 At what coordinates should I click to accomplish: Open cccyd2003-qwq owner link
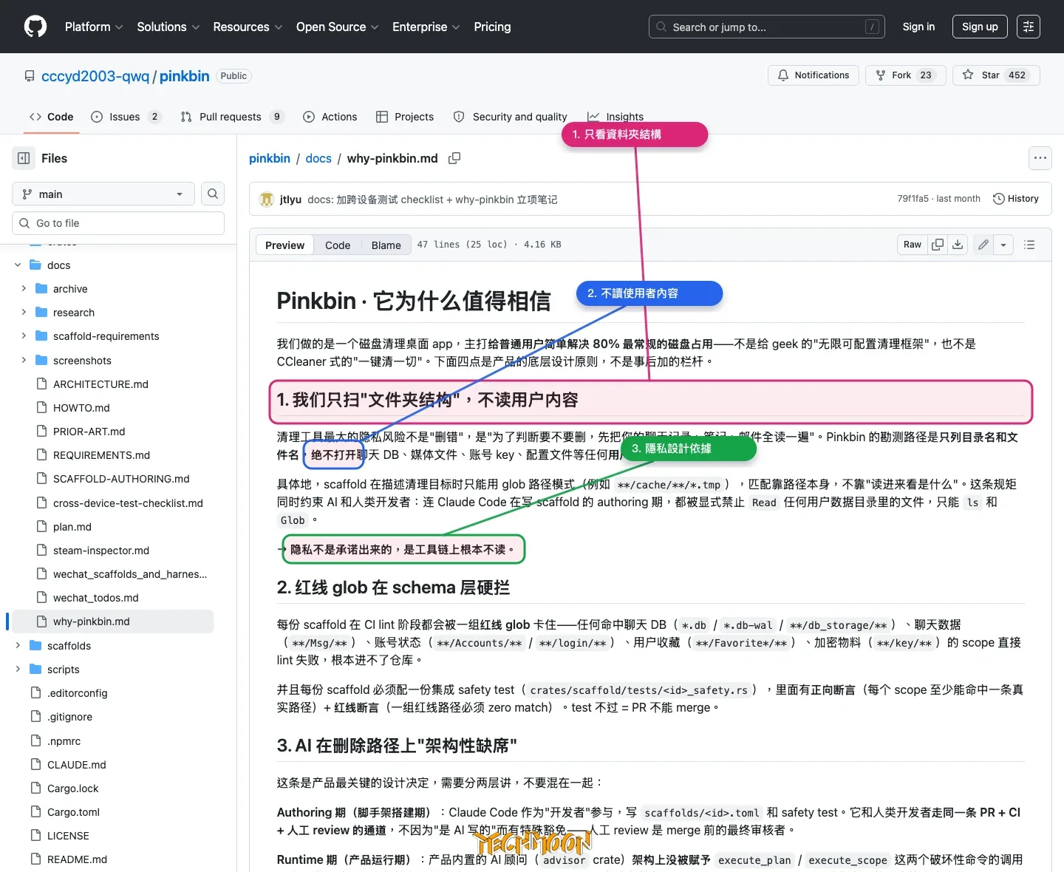(95, 76)
